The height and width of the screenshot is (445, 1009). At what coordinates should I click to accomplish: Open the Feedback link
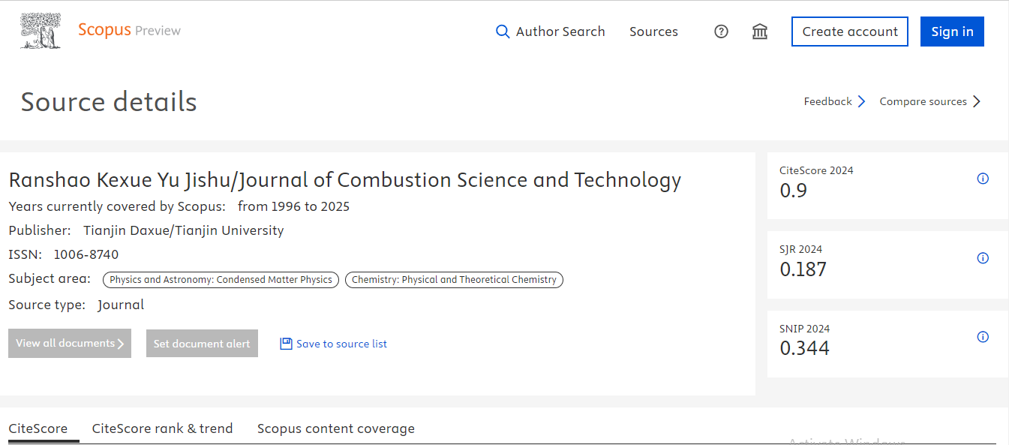tap(827, 101)
